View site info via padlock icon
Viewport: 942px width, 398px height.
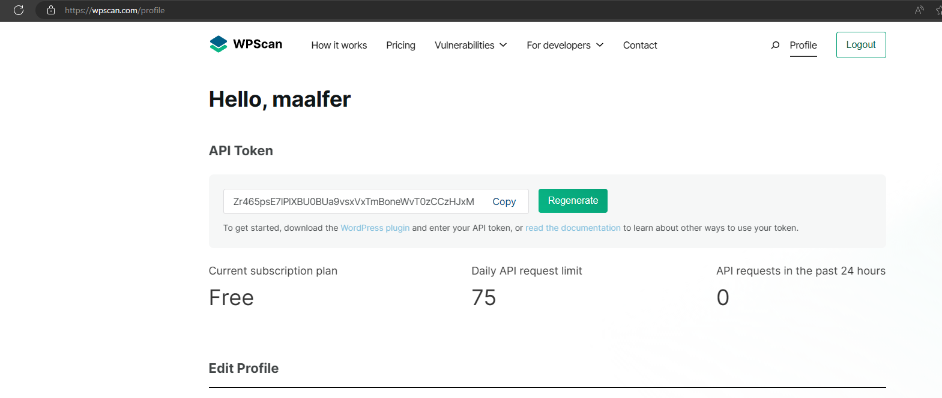click(x=51, y=10)
